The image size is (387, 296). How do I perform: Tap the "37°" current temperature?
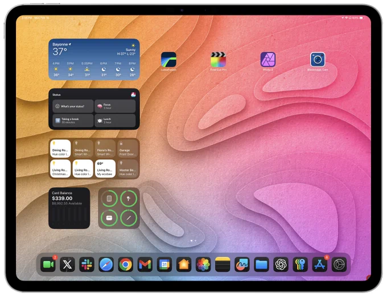tap(60, 52)
